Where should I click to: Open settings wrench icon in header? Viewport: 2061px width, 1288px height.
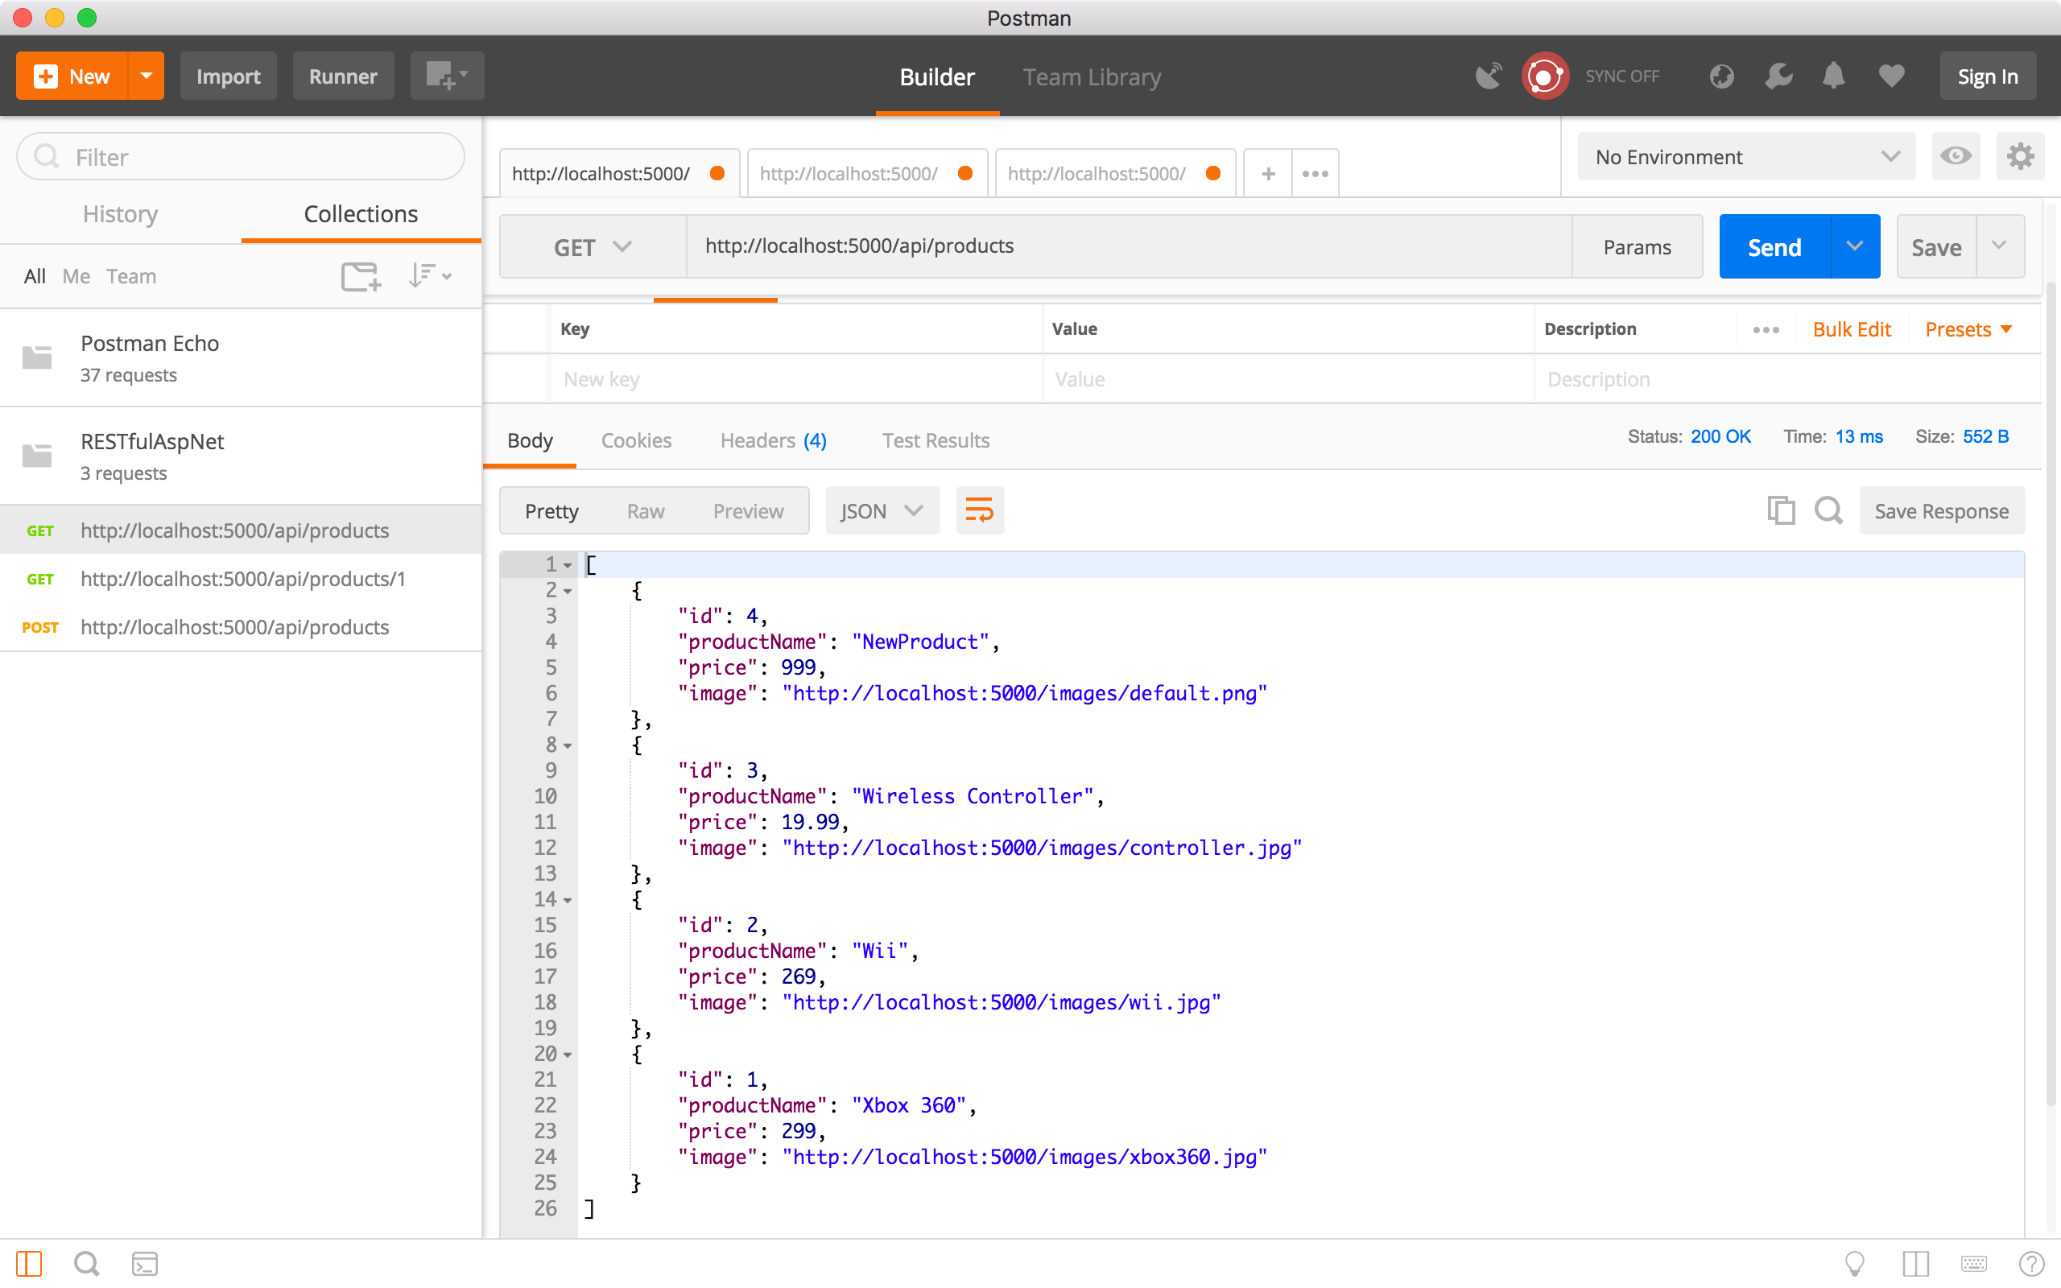point(1778,76)
